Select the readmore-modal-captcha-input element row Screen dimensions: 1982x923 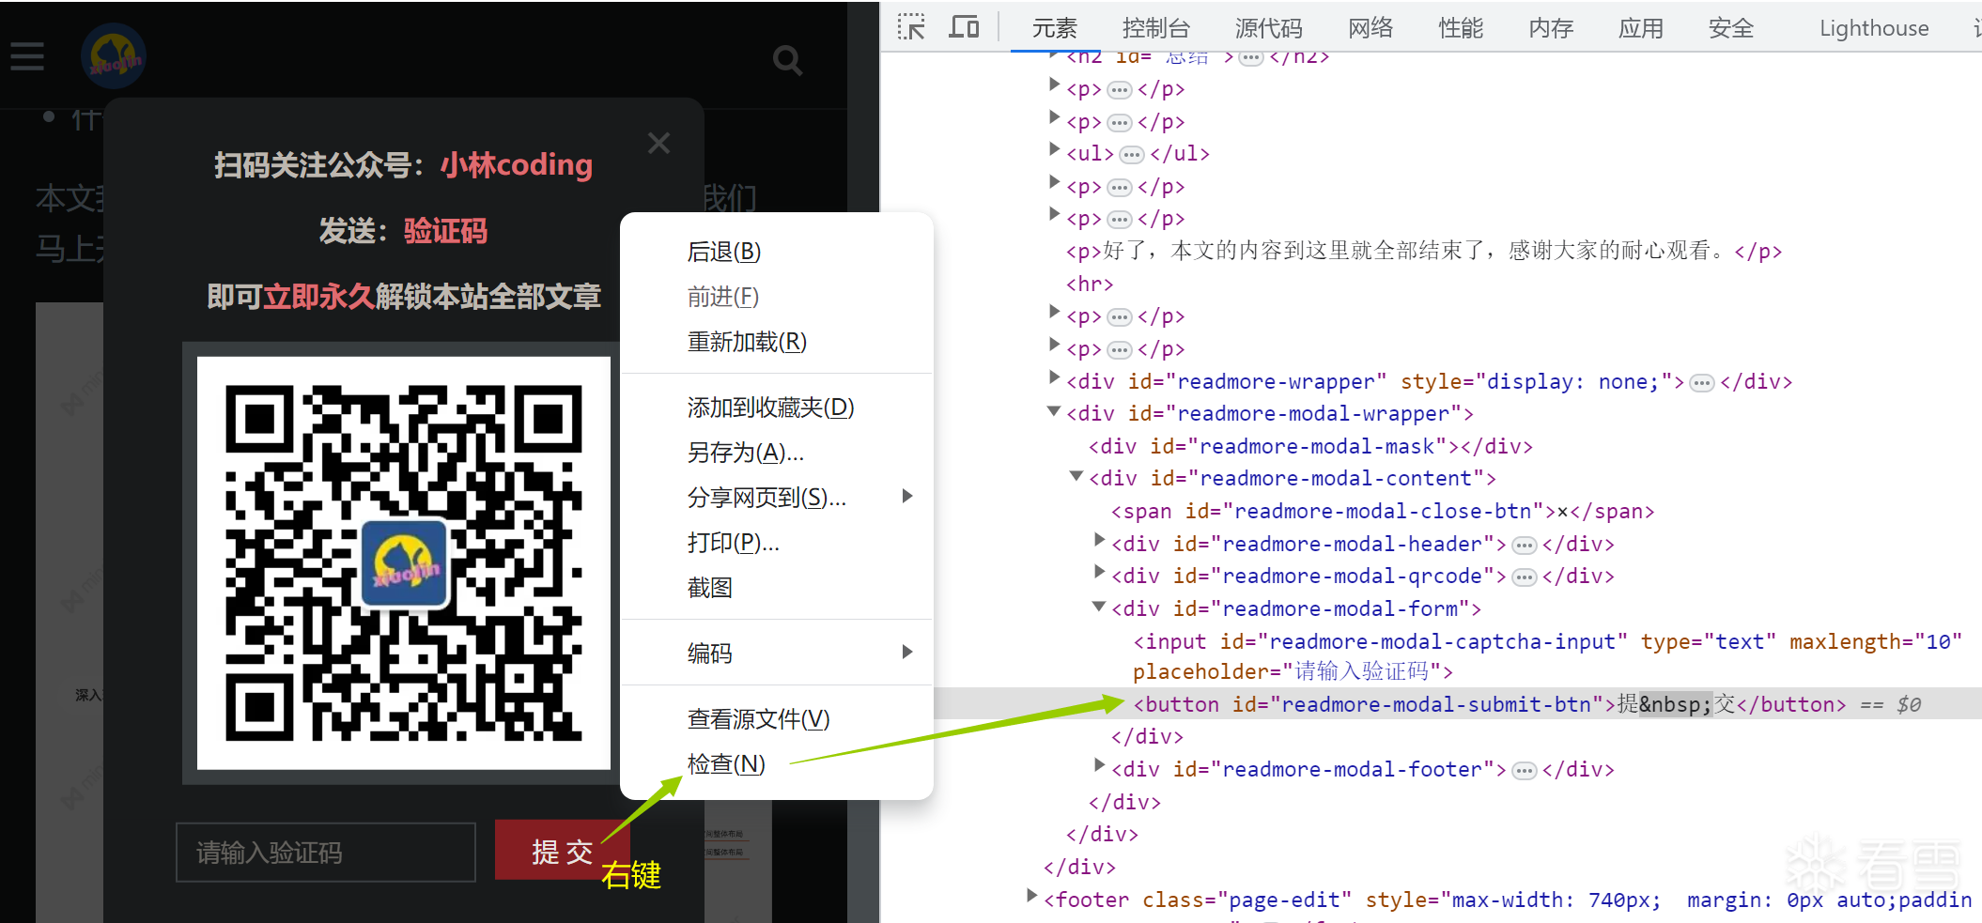[1547, 656]
